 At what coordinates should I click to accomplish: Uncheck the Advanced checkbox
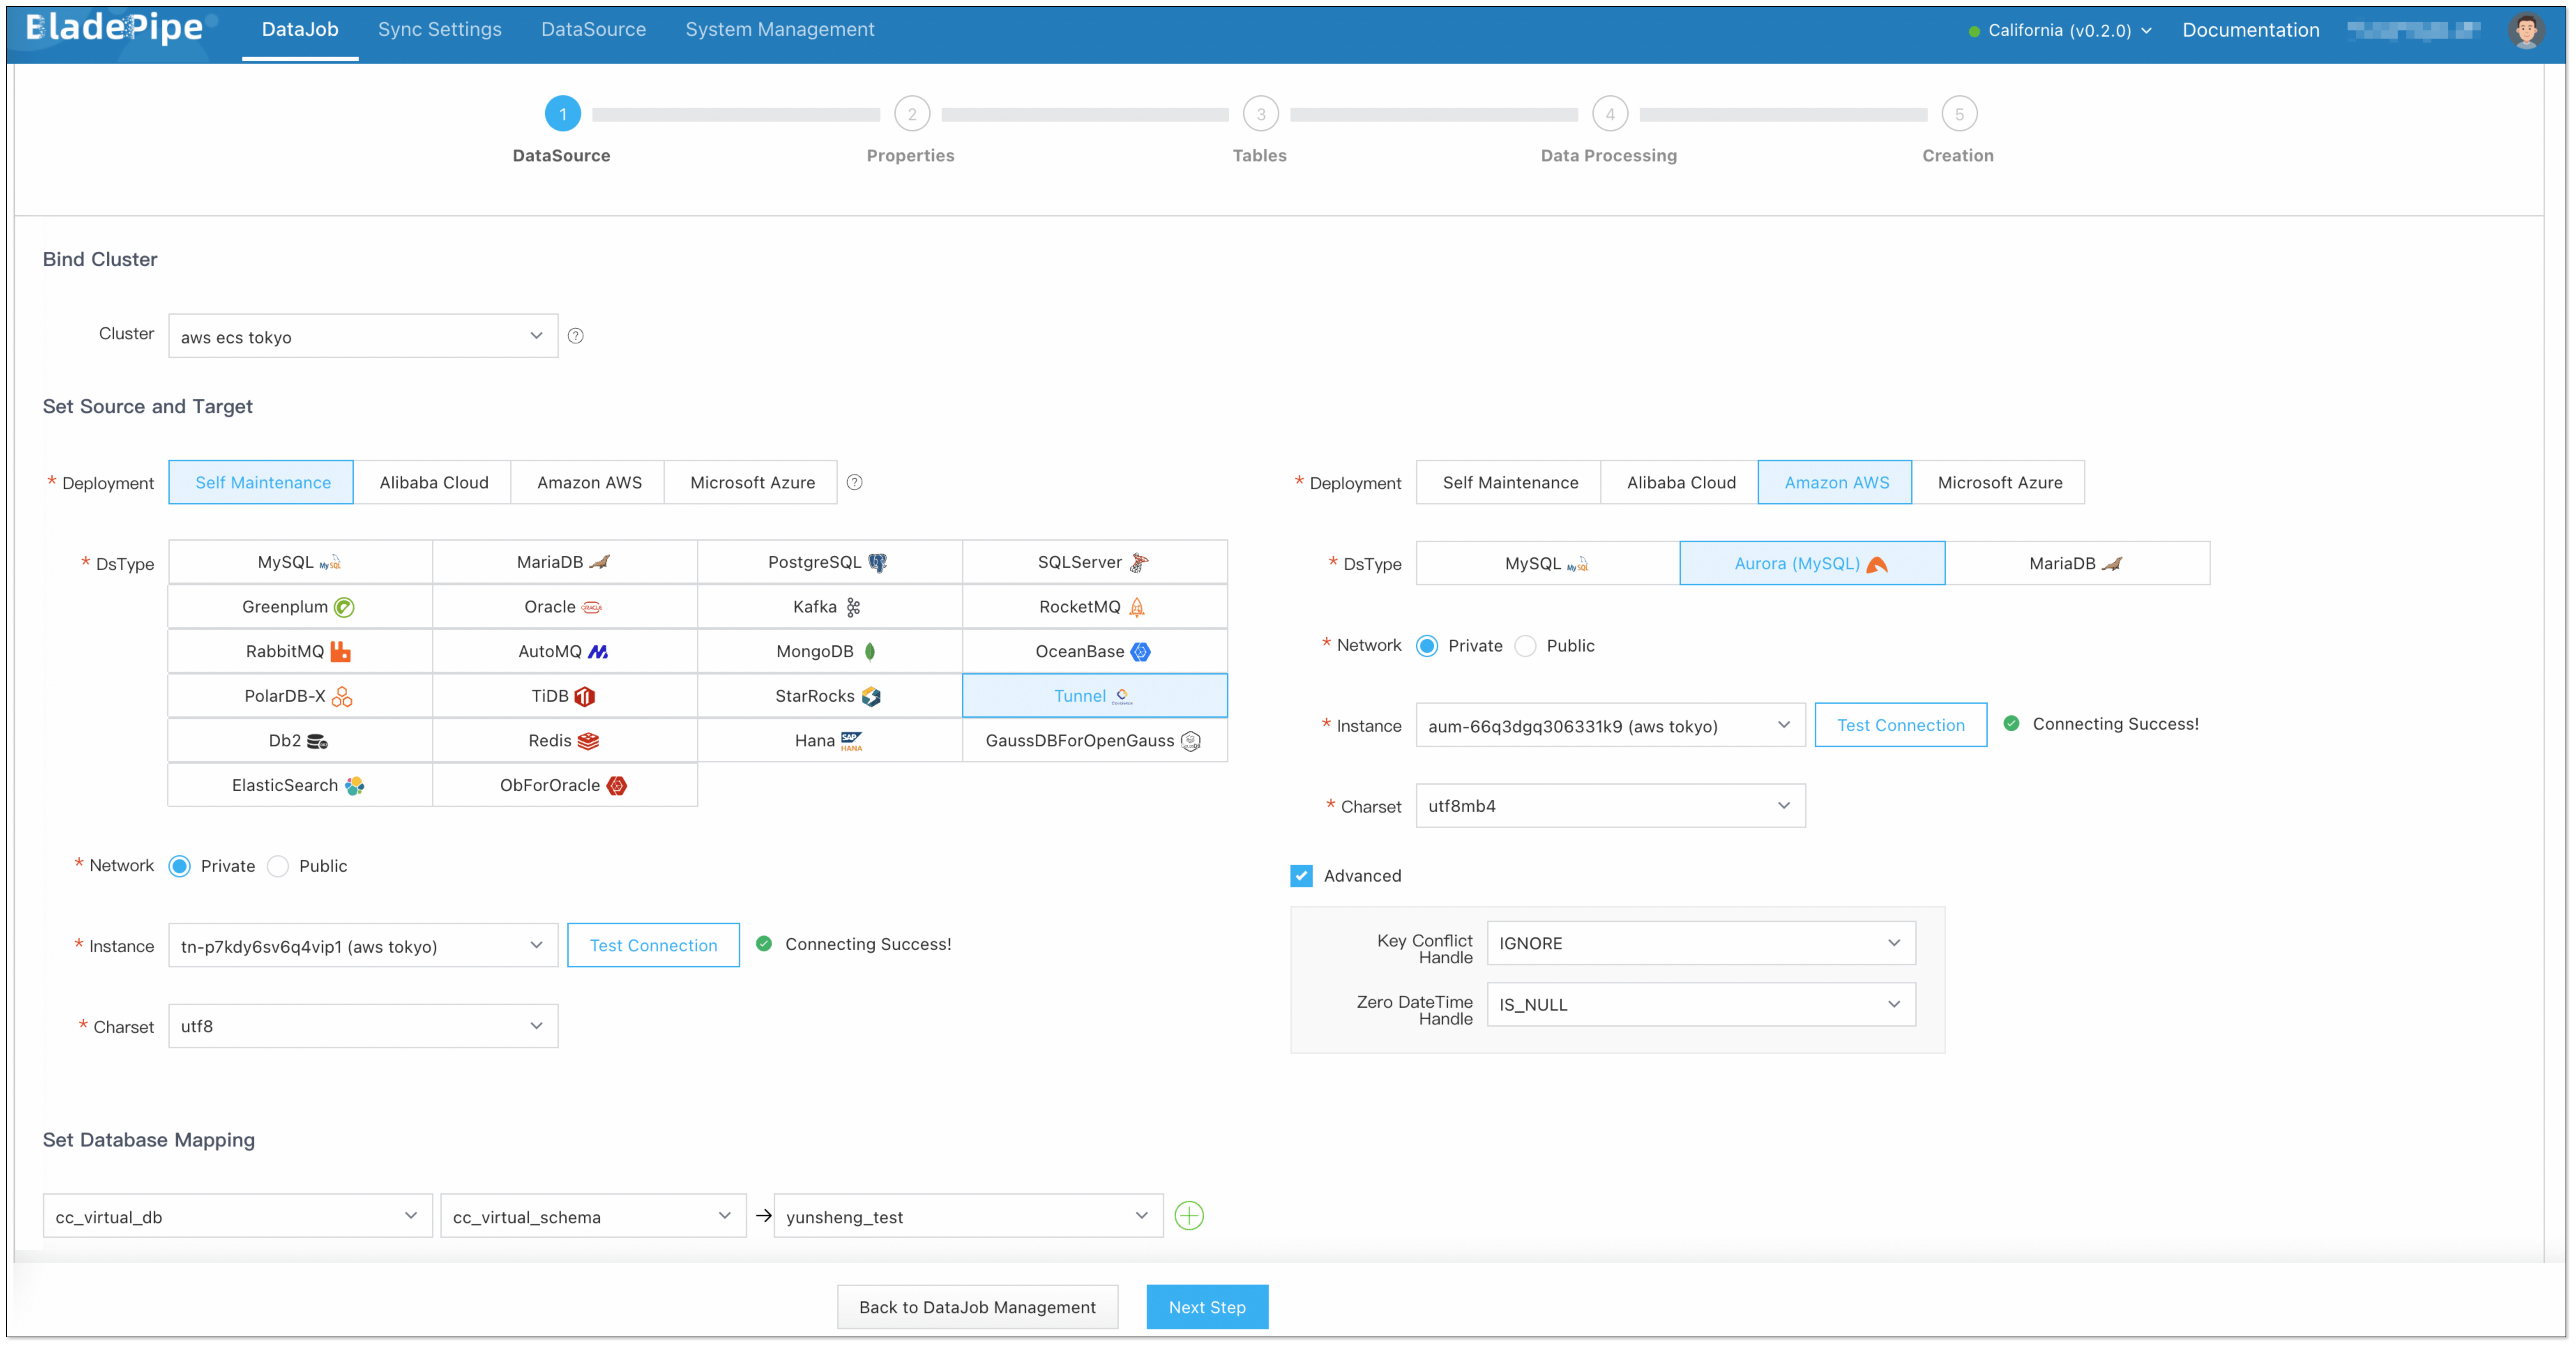tap(1301, 876)
